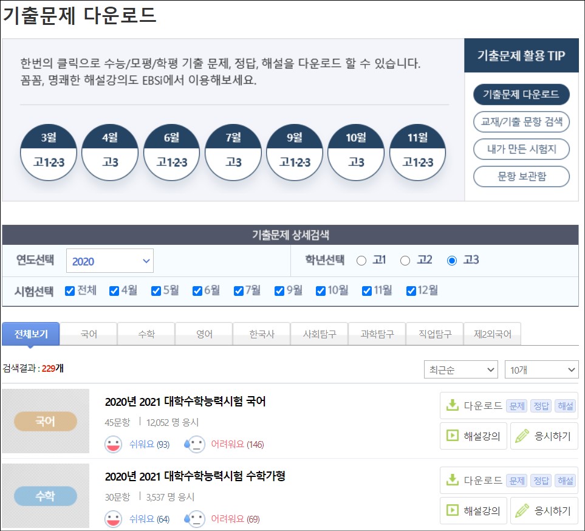Uncheck the 5월 exam checkbox

pos(156,290)
